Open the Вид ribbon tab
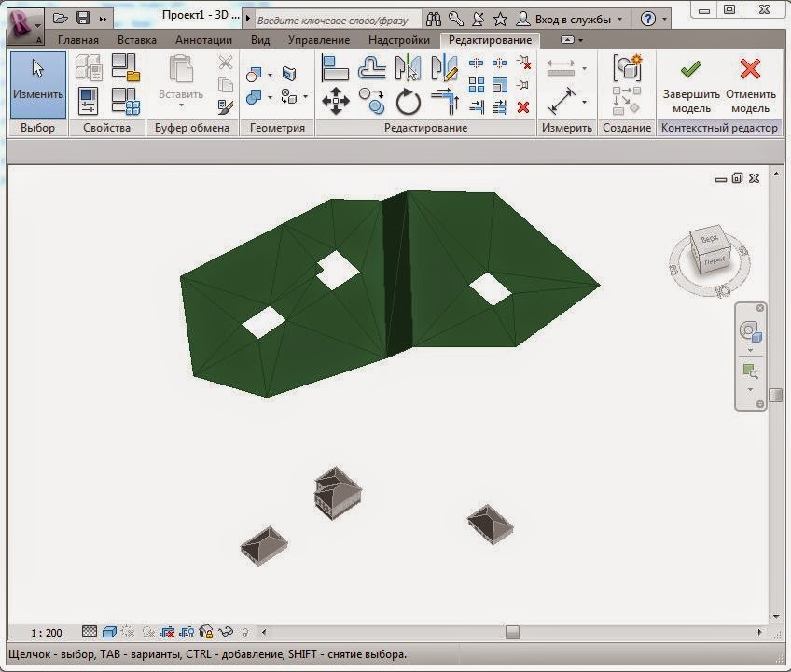Viewport: 791px width, 672px height. point(260,40)
